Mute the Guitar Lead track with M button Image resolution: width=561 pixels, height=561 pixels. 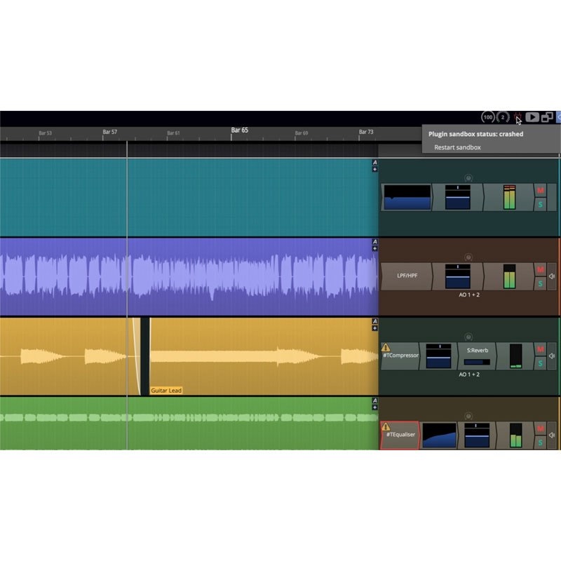pyautogui.click(x=540, y=349)
